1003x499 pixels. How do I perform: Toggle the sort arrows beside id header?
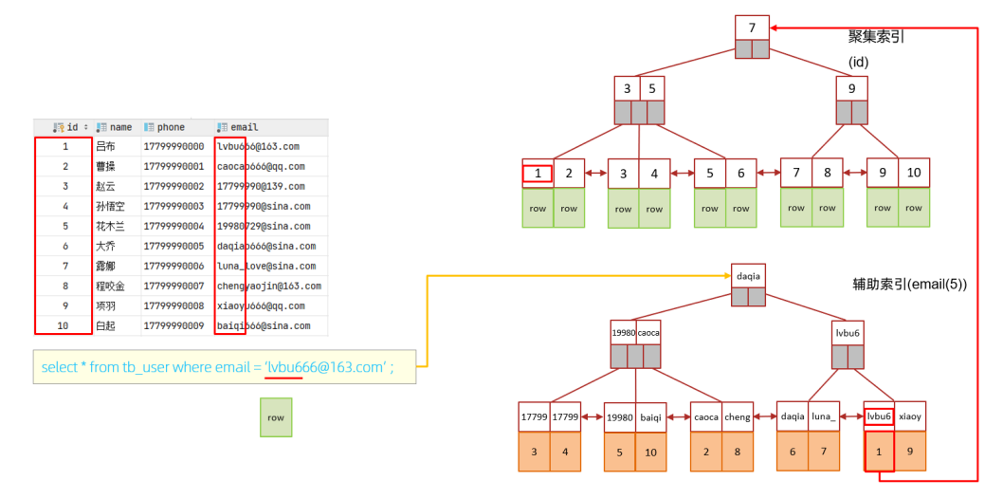(x=85, y=127)
